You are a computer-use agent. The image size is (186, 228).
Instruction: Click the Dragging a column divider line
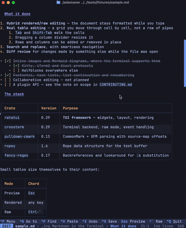(x=51, y=37)
